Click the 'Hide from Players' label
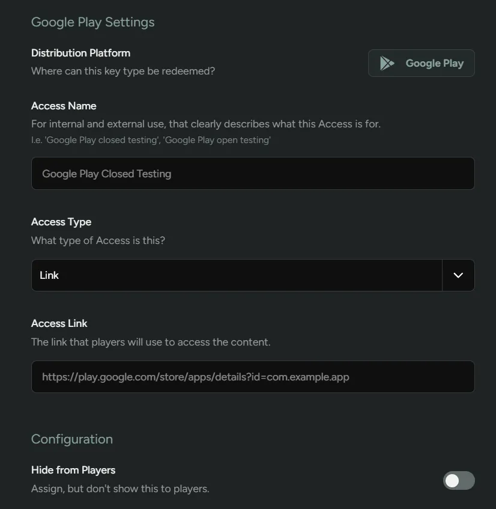 73,470
